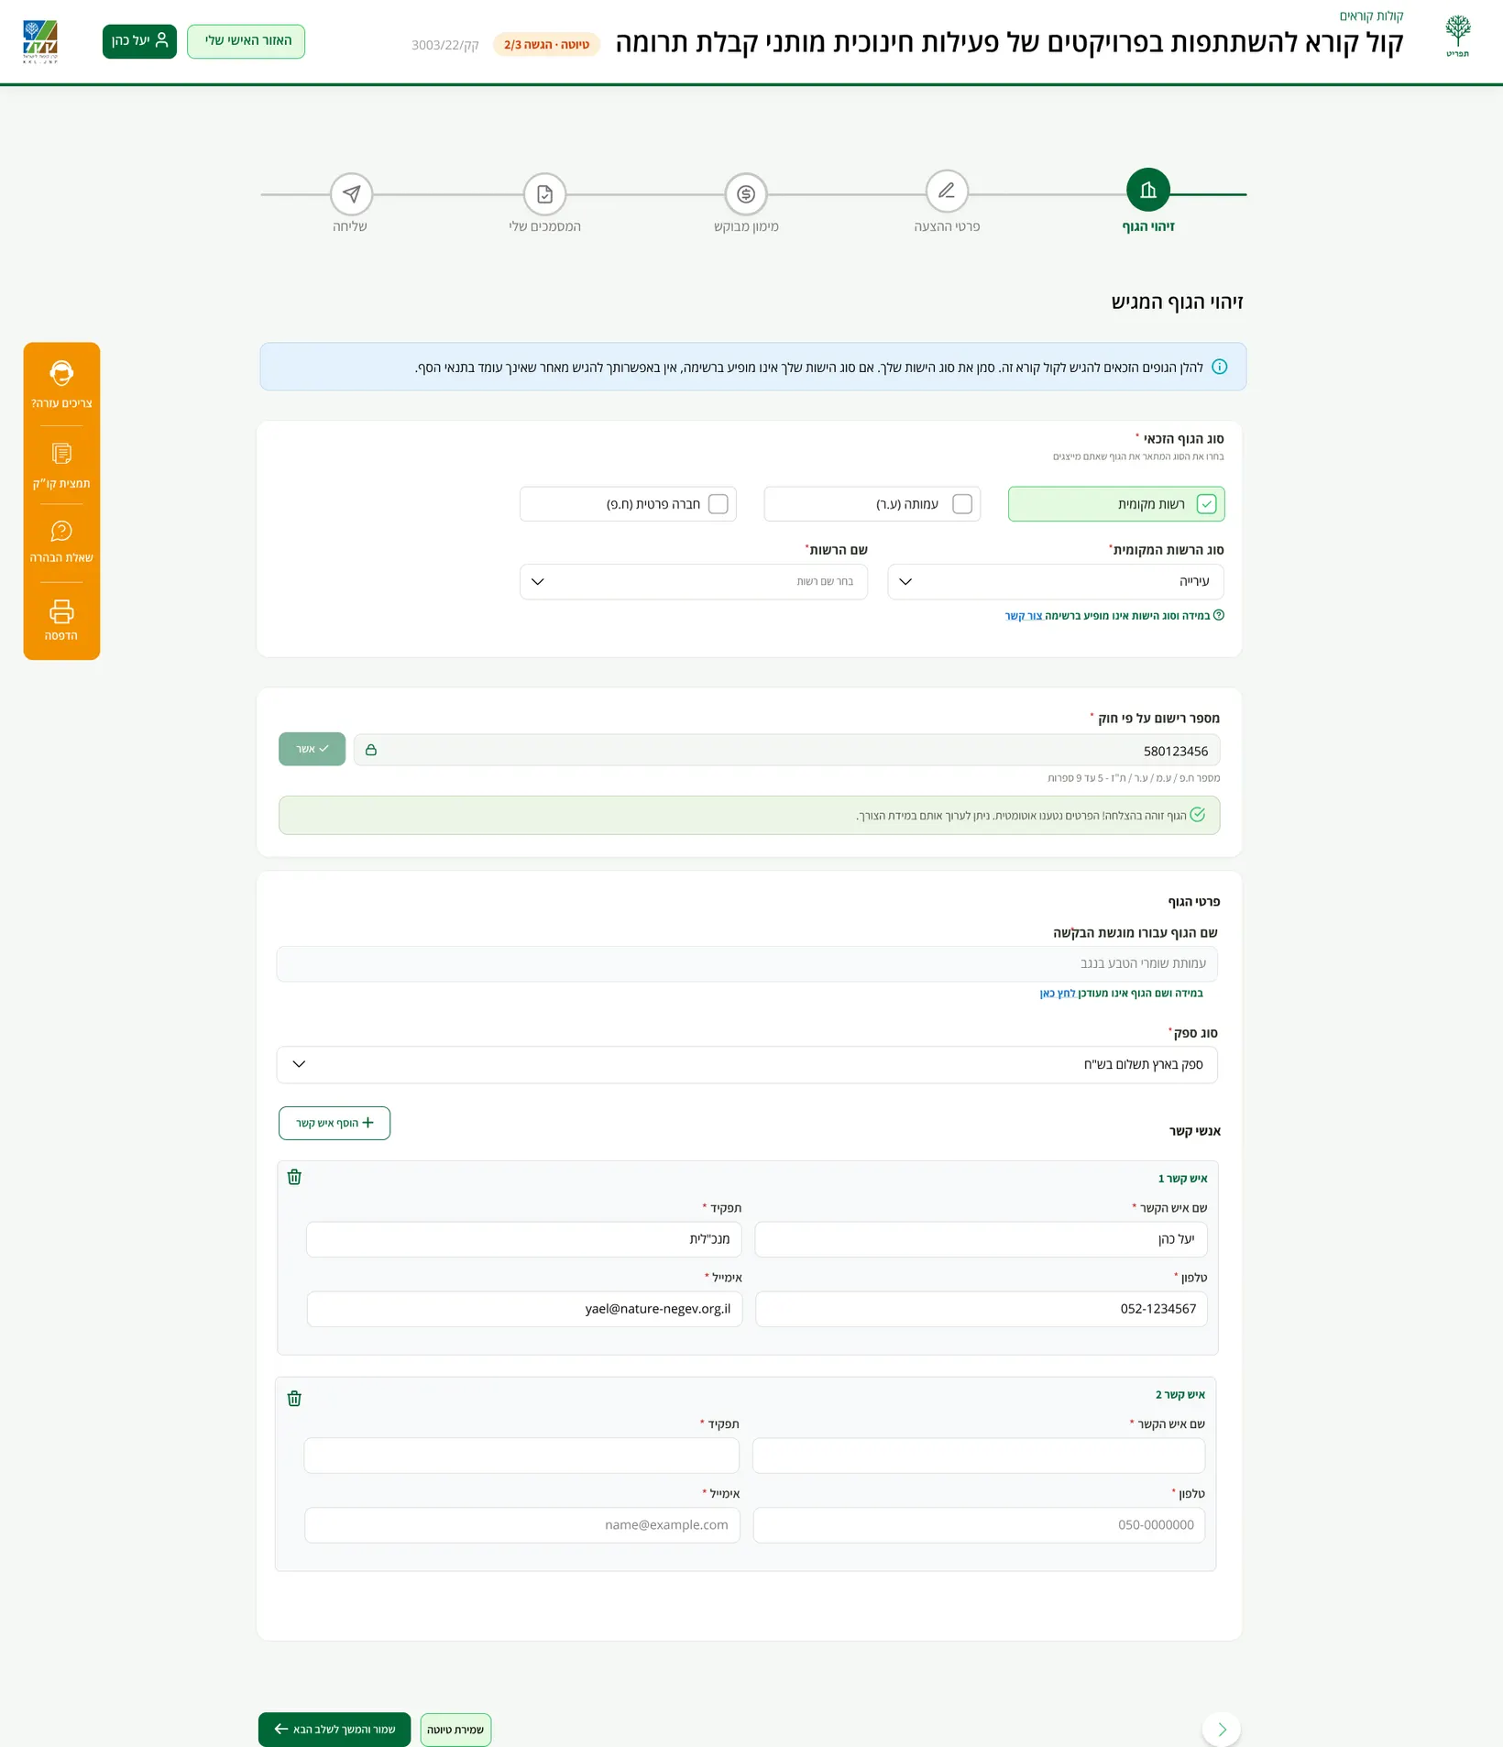This screenshot has height=1747, width=1503.
Task: Click contact 1 תפקיד field מנכ"לית
Action: [524, 1239]
